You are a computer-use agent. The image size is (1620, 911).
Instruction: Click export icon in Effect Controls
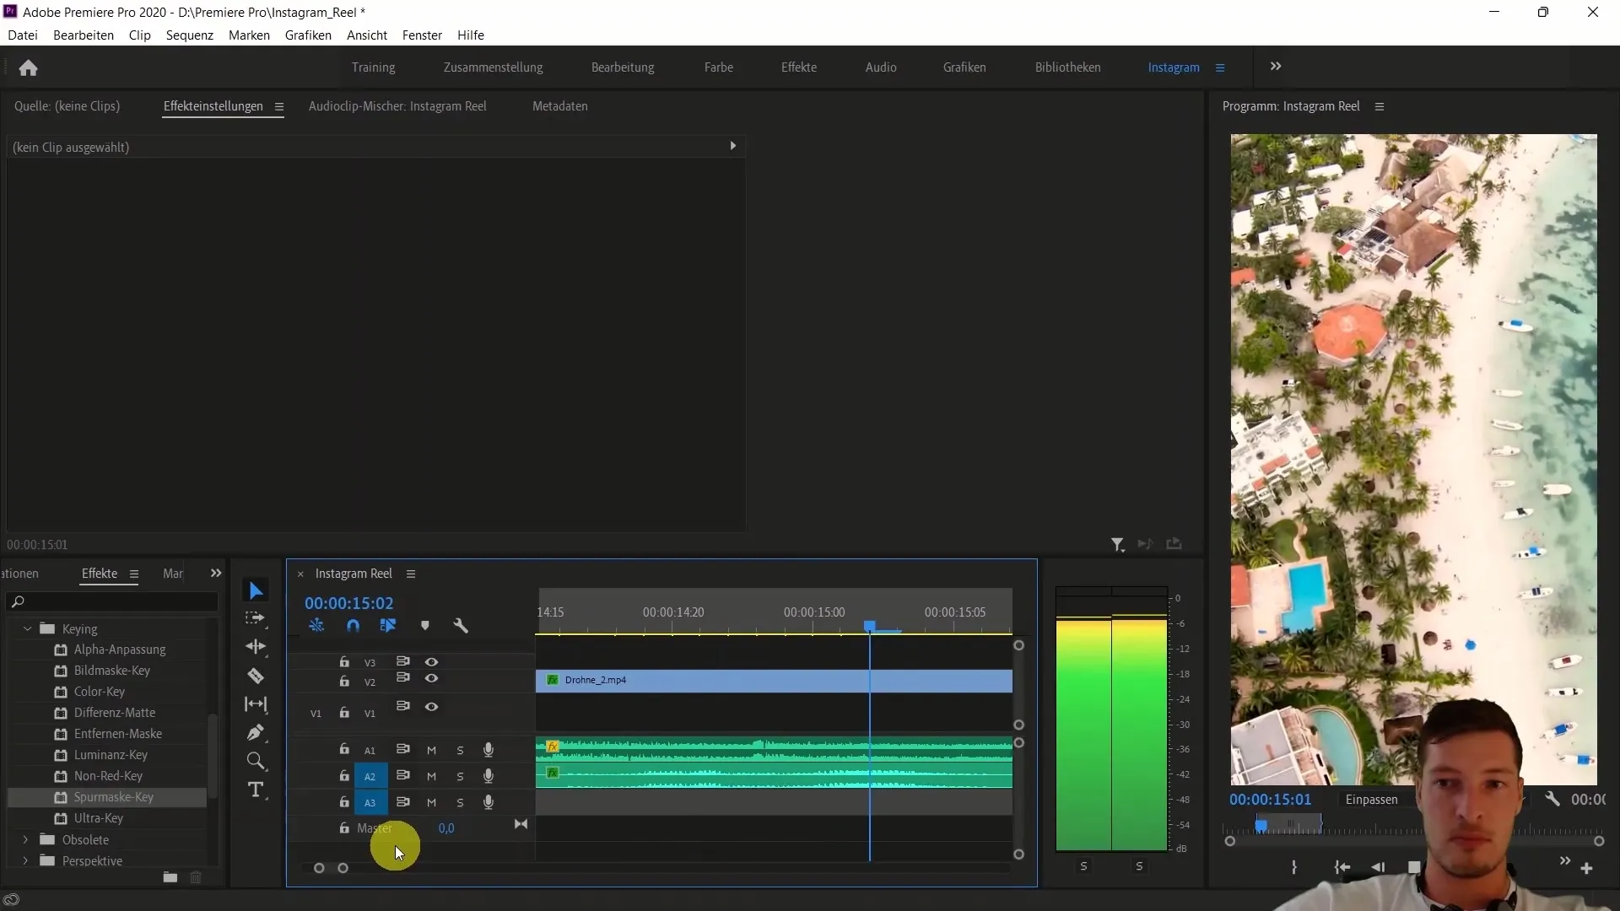tap(1174, 544)
